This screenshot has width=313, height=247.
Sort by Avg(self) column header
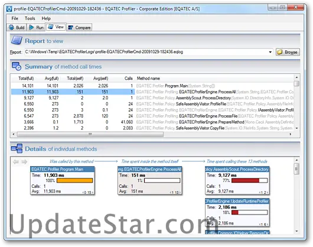coord(100,79)
